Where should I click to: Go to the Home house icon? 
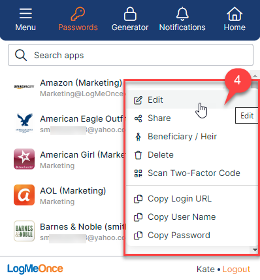click(235, 14)
